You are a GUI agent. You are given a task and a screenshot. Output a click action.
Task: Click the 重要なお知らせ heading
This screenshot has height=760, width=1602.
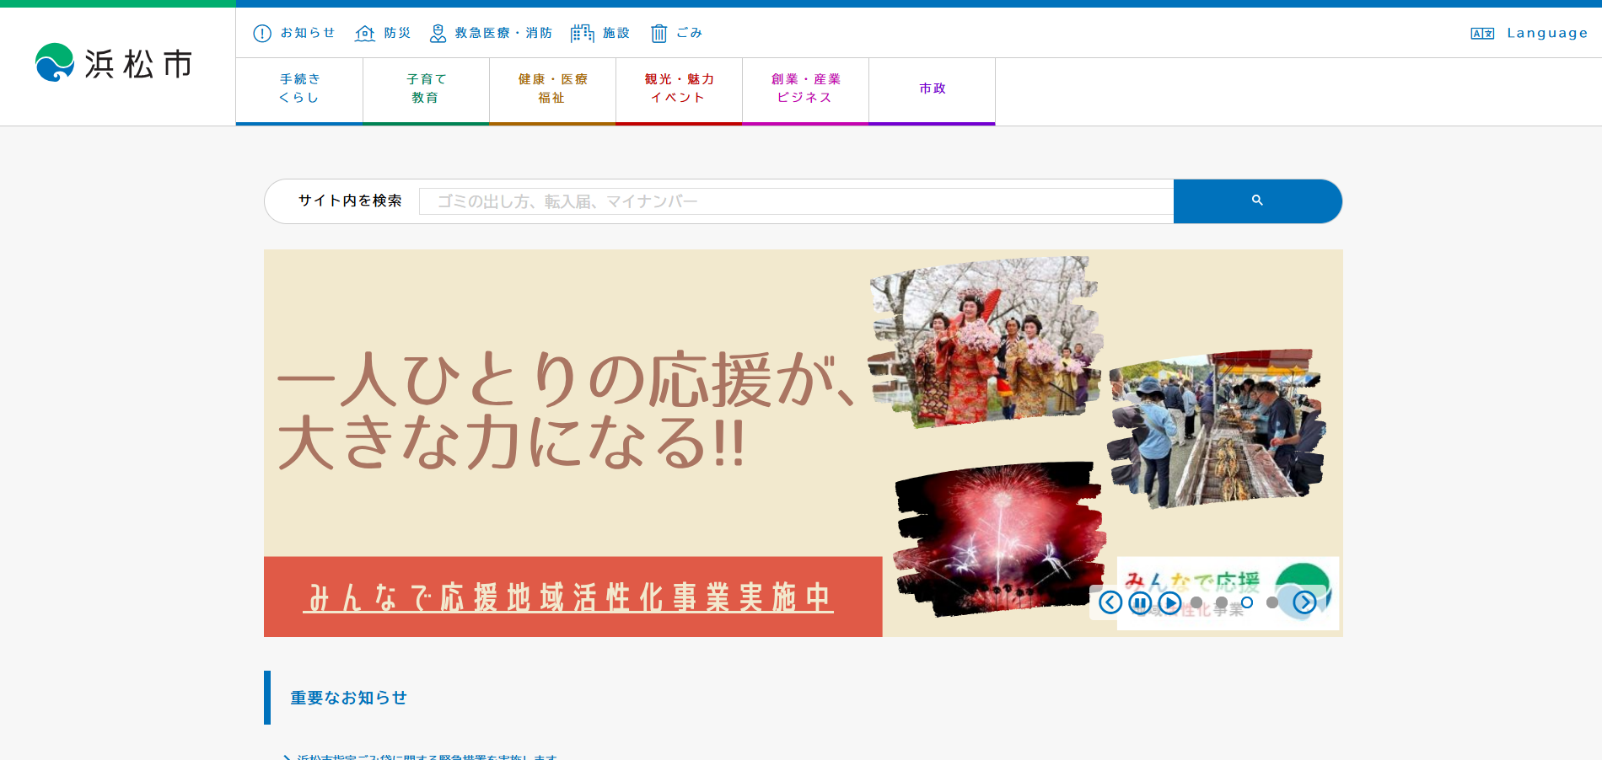click(348, 698)
